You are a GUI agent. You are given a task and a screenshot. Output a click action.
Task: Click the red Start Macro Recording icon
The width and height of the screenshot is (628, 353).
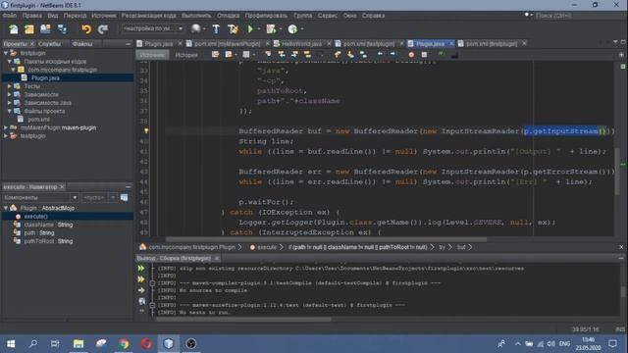pyautogui.click(x=411, y=55)
